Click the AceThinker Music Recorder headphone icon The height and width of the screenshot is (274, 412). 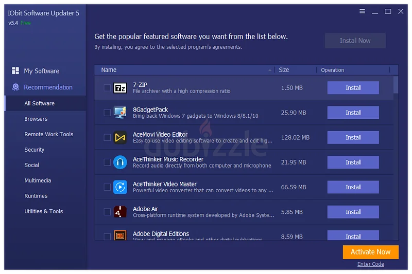[x=120, y=162]
